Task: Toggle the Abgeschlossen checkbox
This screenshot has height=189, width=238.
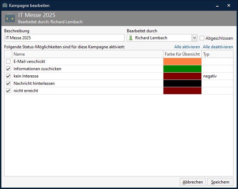Action: click(202, 38)
